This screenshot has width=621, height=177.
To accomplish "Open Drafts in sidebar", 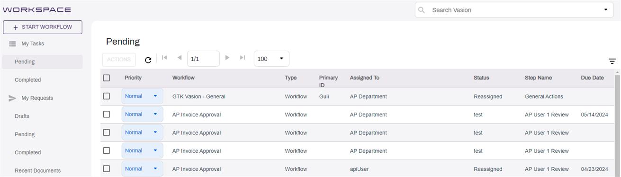I will click(x=22, y=116).
